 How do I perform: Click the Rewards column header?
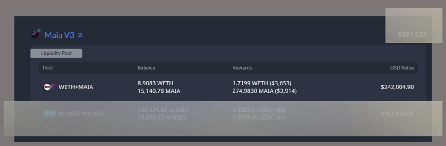[242, 68]
